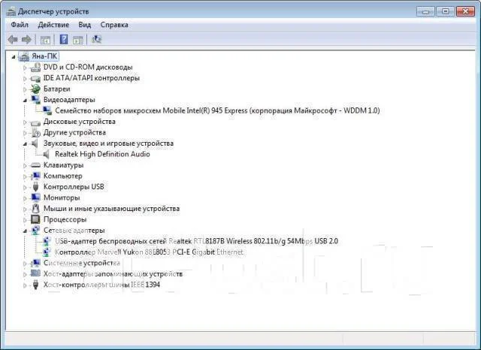This screenshot has width=481, height=350.
Task: Select the Компьютер category label
Action: click(63, 176)
